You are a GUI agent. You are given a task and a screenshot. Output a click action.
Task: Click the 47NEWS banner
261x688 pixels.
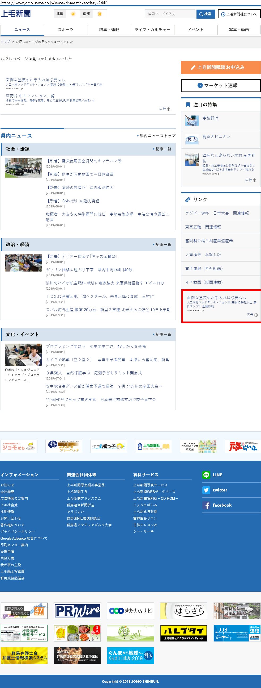pyautogui.click(x=24, y=611)
